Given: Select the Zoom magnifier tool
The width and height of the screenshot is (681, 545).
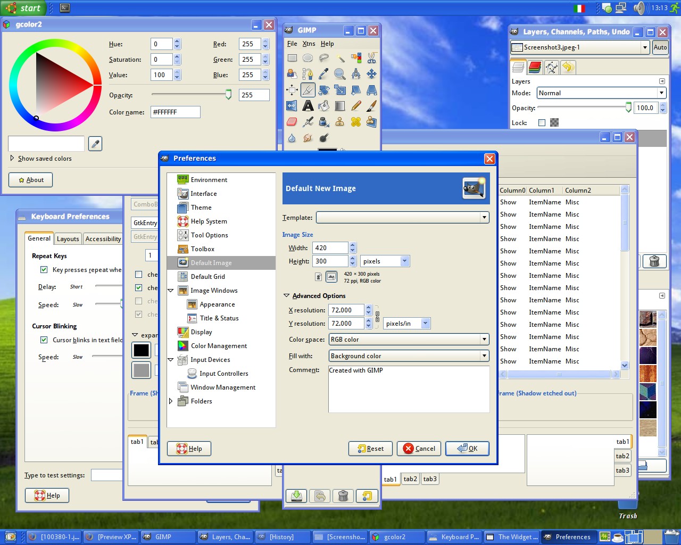Looking at the screenshot, I should 340,74.
